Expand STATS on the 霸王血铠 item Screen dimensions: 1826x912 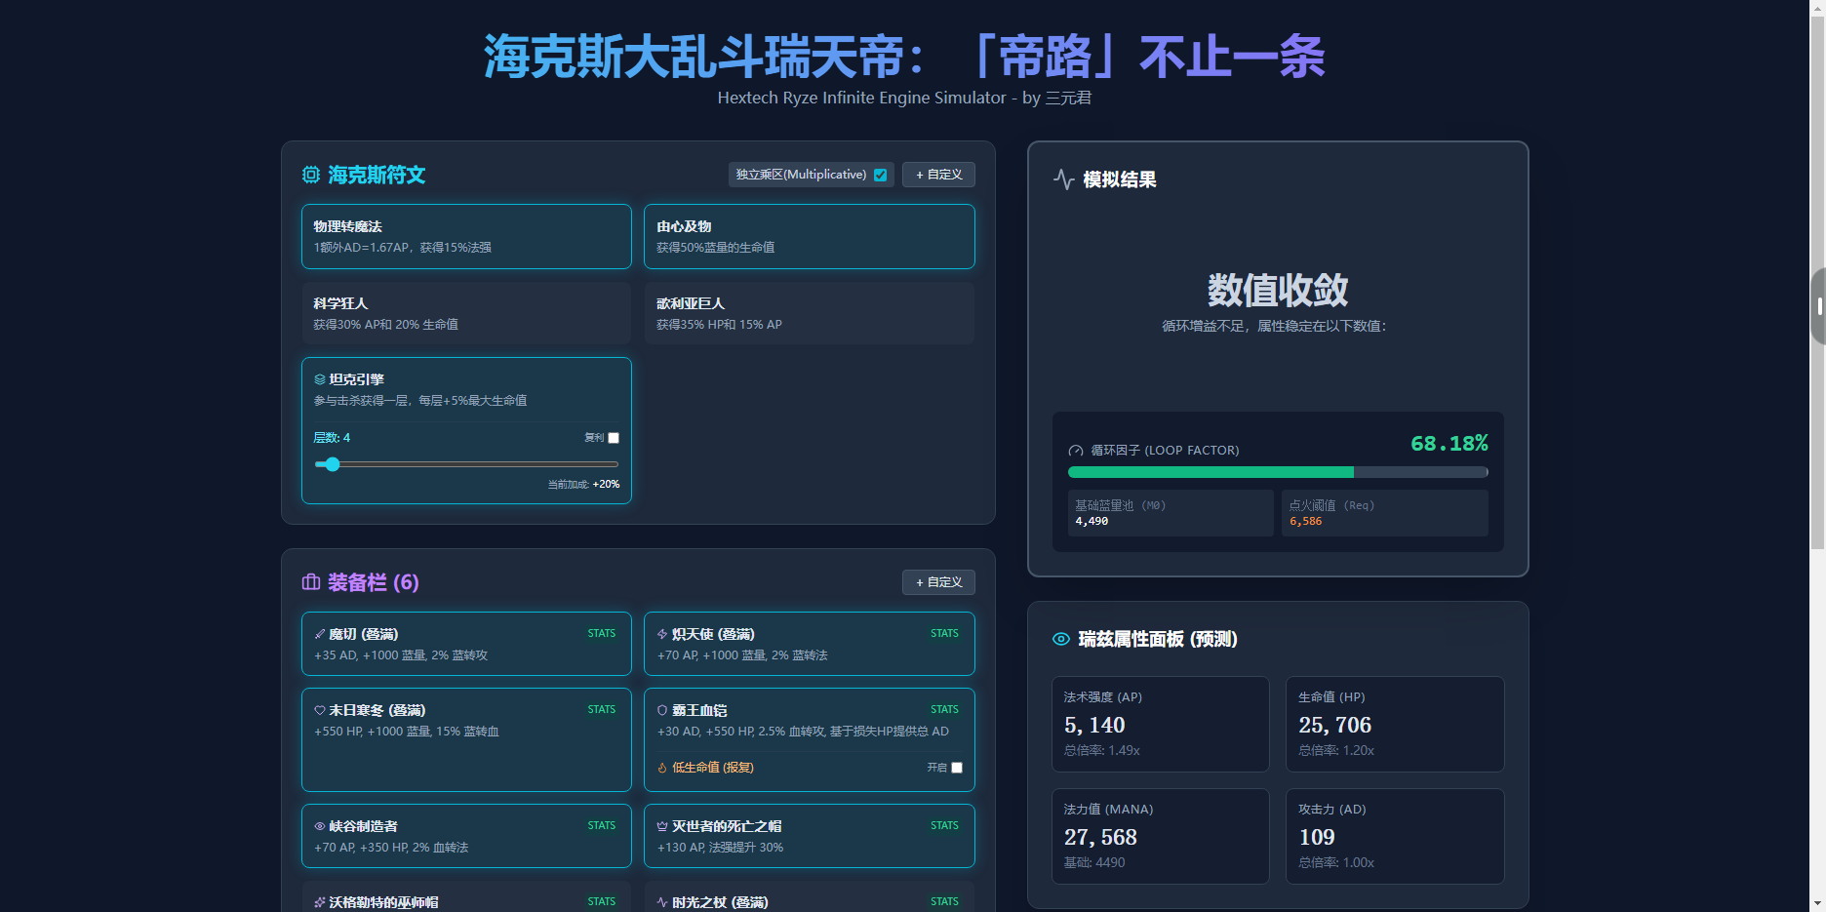(944, 709)
